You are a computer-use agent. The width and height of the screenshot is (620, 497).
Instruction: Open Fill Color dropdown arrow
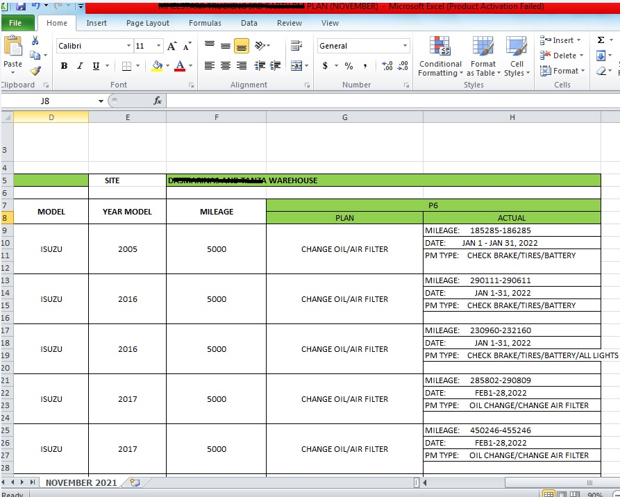167,66
